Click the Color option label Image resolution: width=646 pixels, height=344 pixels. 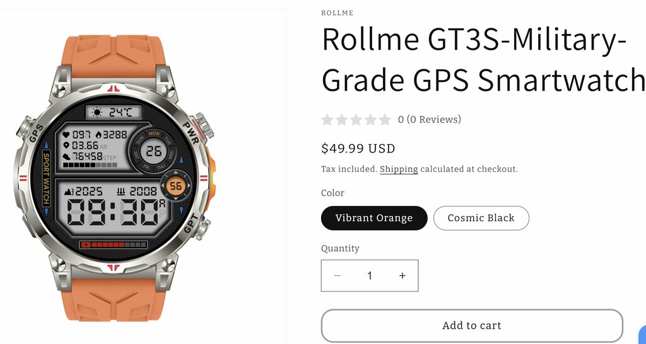pos(332,193)
